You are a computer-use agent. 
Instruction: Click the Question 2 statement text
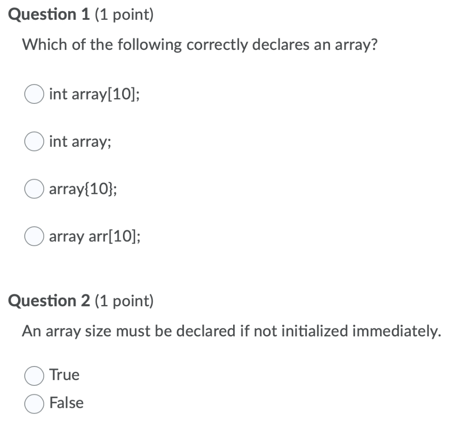click(231, 331)
